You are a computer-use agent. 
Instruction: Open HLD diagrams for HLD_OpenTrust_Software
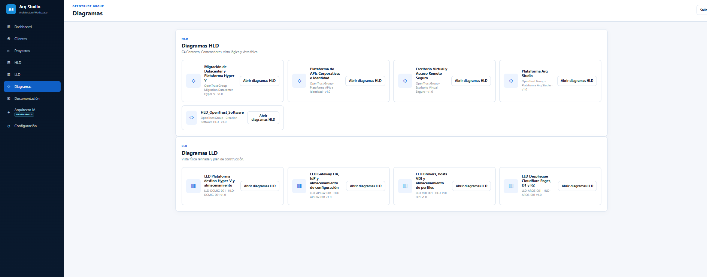pyautogui.click(x=263, y=118)
